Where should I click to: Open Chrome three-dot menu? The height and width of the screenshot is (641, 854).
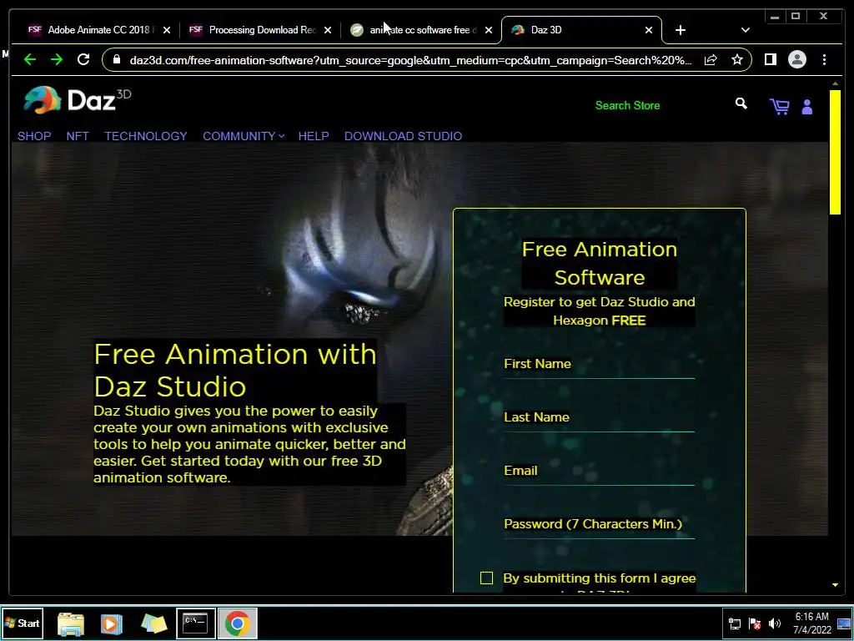[824, 59]
